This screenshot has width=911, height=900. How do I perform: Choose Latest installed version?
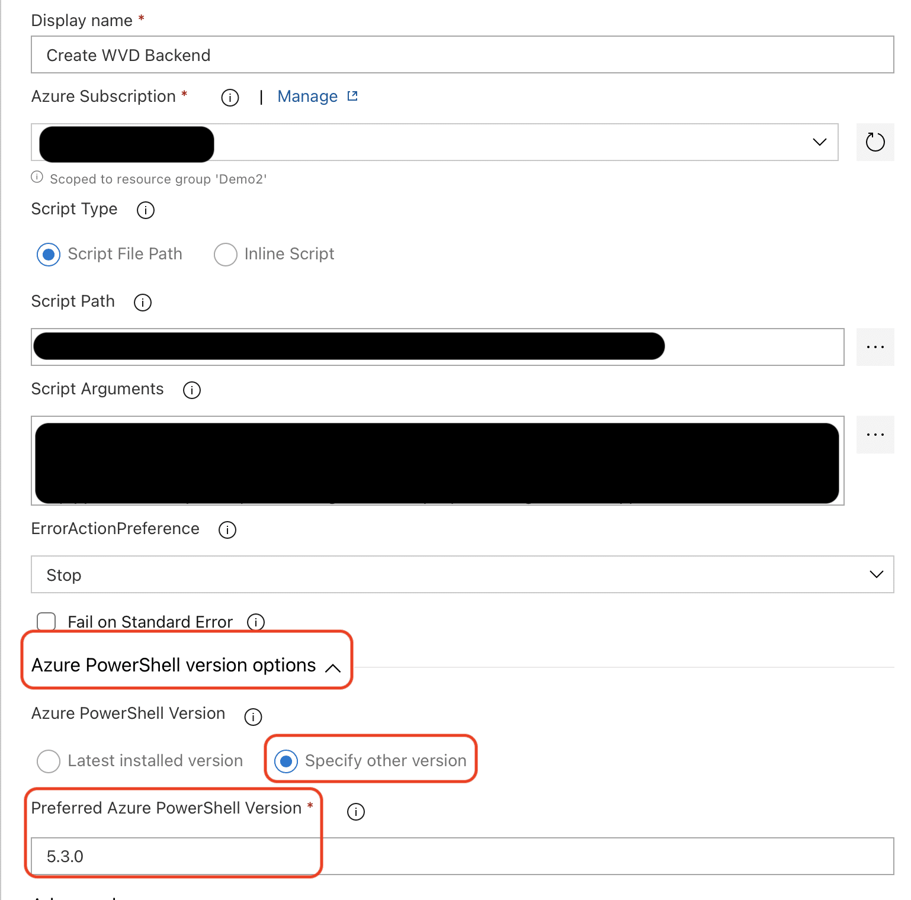coord(48,761)
